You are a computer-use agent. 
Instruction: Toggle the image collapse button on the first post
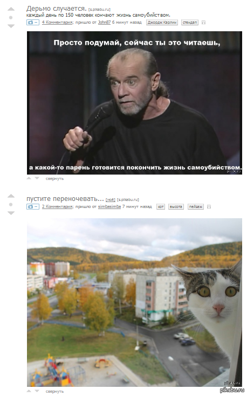[33, 23]
